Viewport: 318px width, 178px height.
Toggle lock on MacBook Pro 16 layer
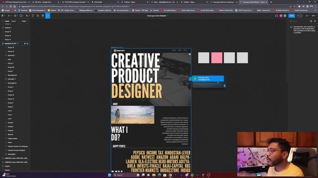25,44
